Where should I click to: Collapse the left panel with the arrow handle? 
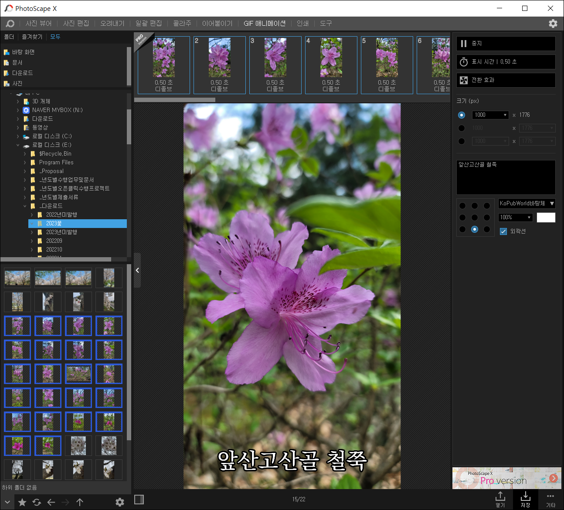[137, 270]
